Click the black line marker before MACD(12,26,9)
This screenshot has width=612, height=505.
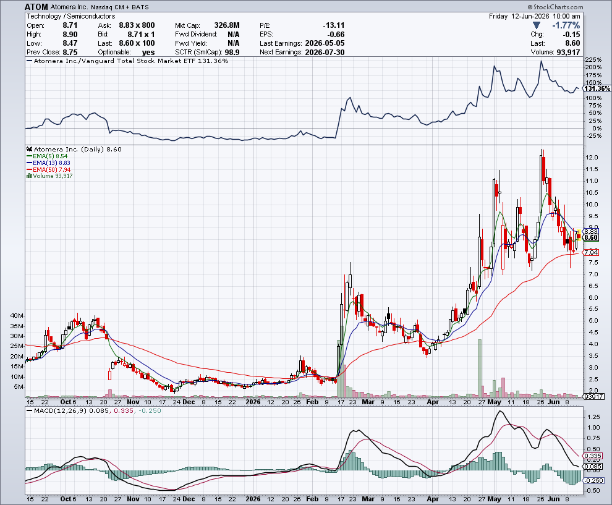click(29, 410)
